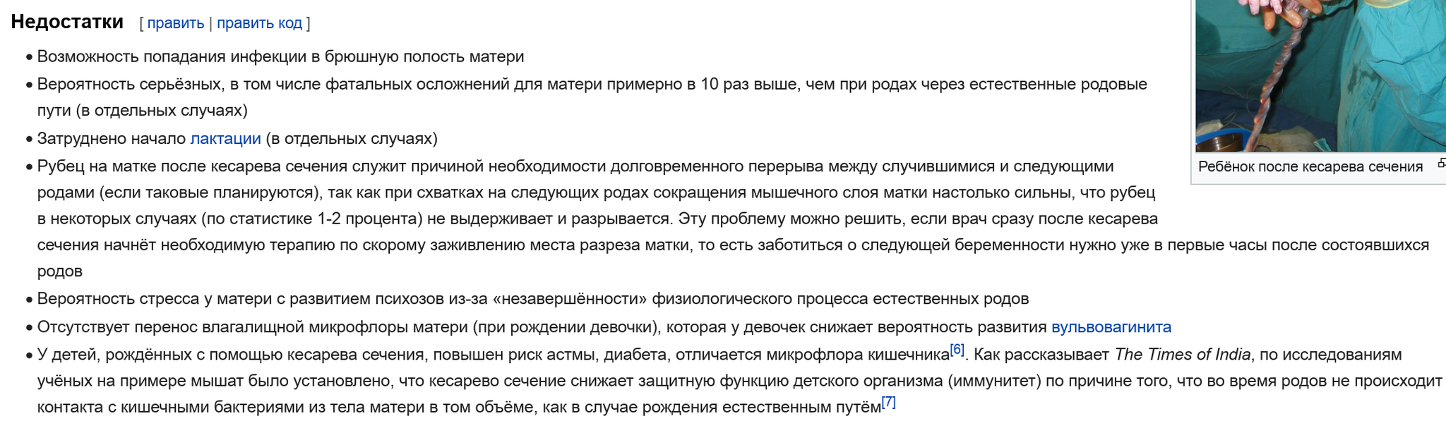Image resolution: width=1446 pixels, height=440 pixels.
Task: Open the 'вульвовагинита' article link
Action: [x=1111, y=327]
